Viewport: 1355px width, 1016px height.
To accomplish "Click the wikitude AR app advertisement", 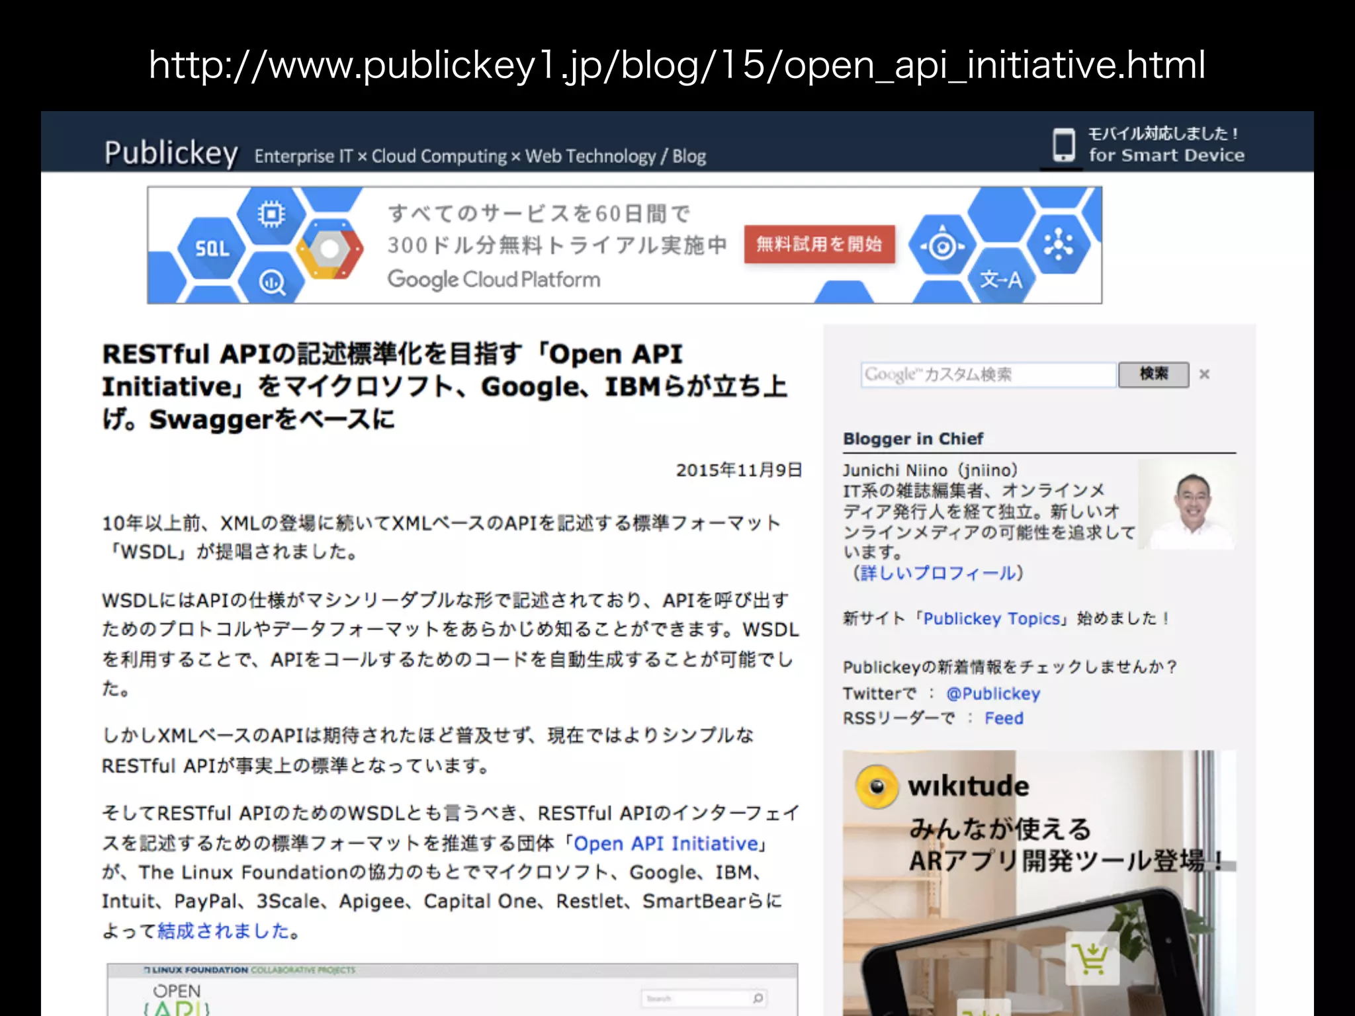I will pyautogui.click(x=1039, y=883).
